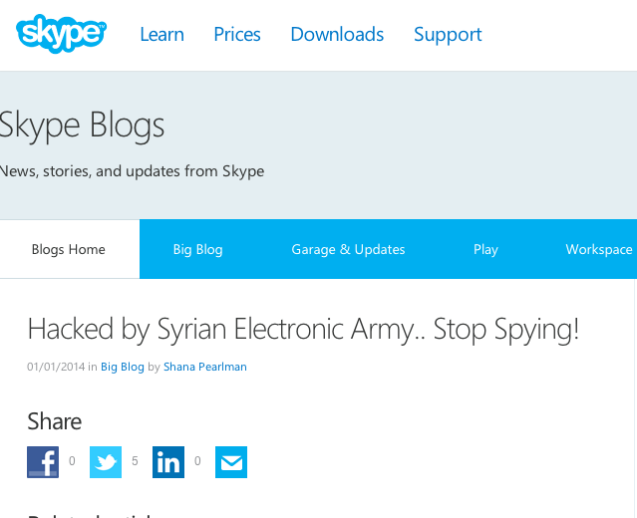
Task: Click the 'Skype Blogs' page title
Action: (x=82, y=126)
